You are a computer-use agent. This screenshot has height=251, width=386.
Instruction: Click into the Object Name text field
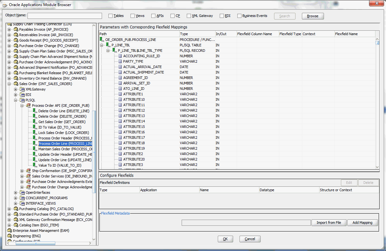point(65,16)
